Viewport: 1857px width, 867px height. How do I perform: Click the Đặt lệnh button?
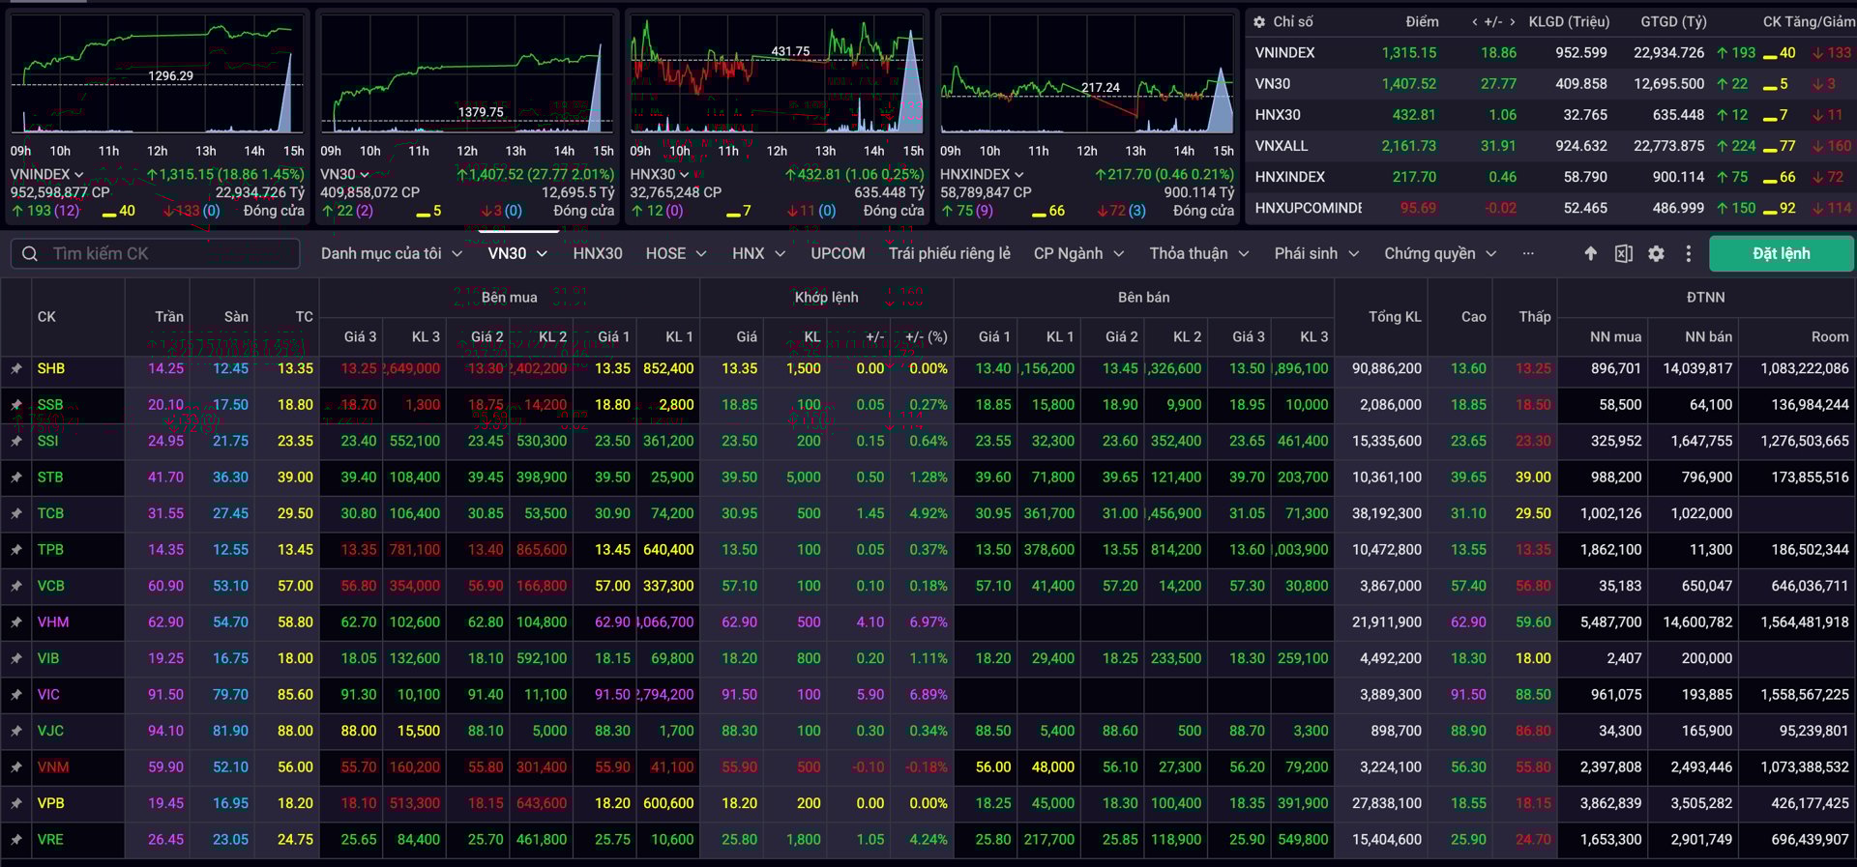pyautogui.click(x=1781, y=253)
